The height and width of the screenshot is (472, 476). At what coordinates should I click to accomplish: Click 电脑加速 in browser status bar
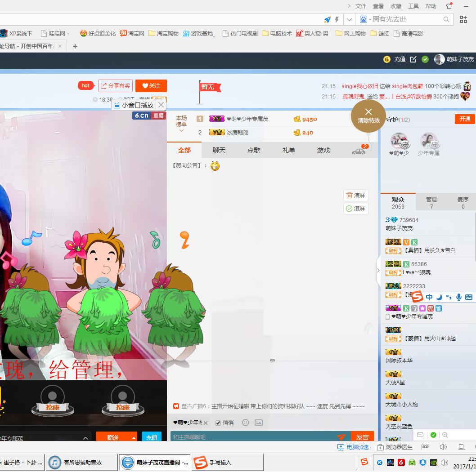[353, 447]
